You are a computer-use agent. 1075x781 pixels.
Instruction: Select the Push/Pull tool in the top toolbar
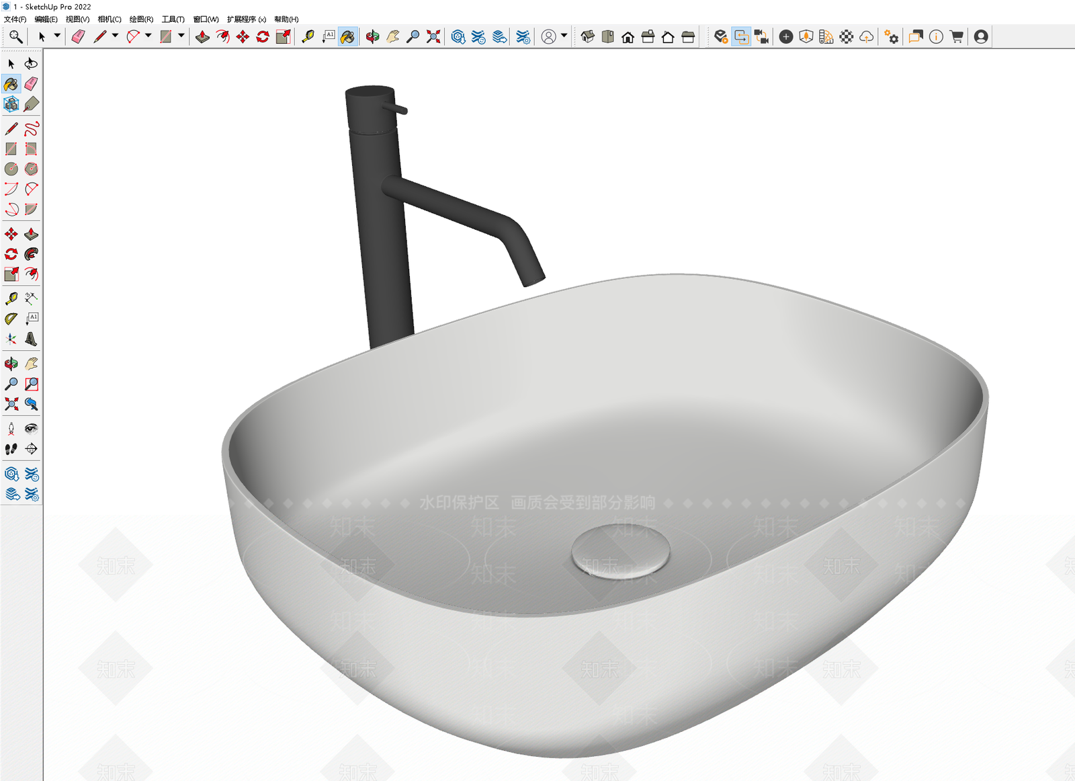click(202, 36)
